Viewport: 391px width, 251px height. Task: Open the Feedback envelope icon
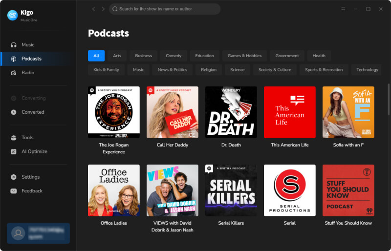[14, 191]
